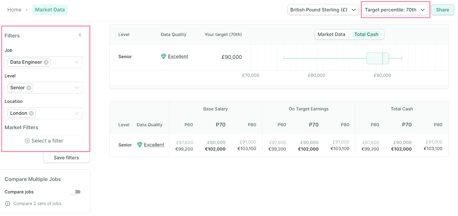Click the Senior label in the salary table
This screenshot has width=458, height=216.
125,145
